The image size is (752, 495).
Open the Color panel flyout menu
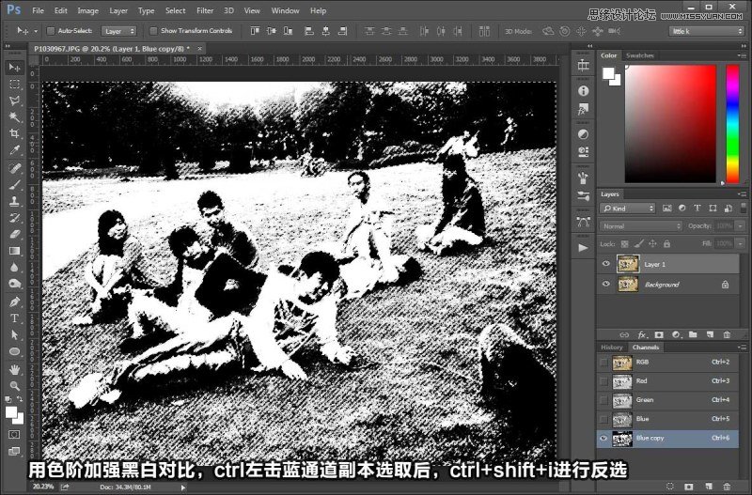coord(742,55)
